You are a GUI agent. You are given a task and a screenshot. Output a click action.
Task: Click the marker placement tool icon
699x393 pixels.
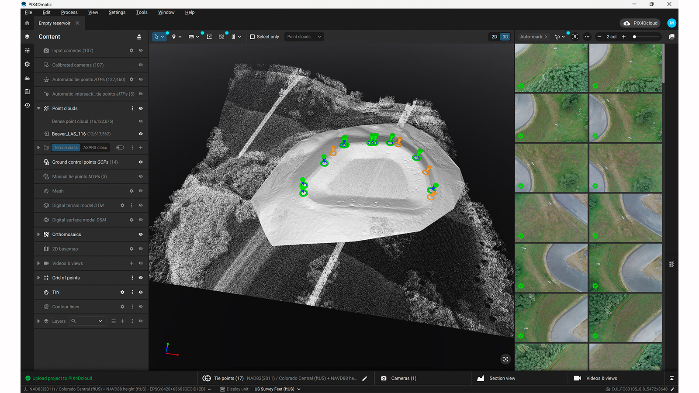174,37
